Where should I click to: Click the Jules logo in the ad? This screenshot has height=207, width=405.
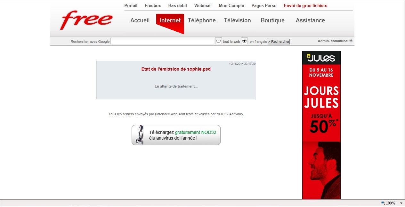321,58
